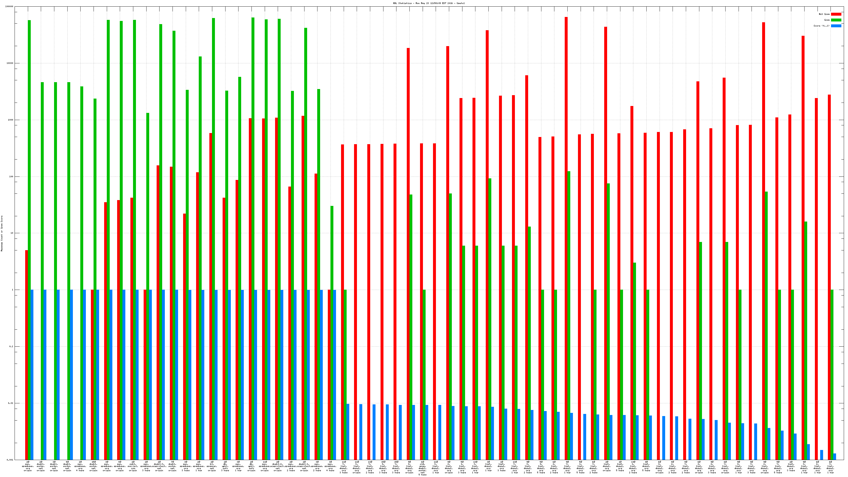
Task: Click the 70@ dnsbl.sorbs.net origin label
Action: (x=173, y=466)
